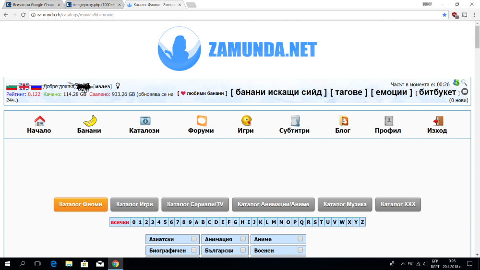Switch to Каталог Сериали/TV tab
The width and height of the screenshot is (480, 270).
[x=195, y=204]
